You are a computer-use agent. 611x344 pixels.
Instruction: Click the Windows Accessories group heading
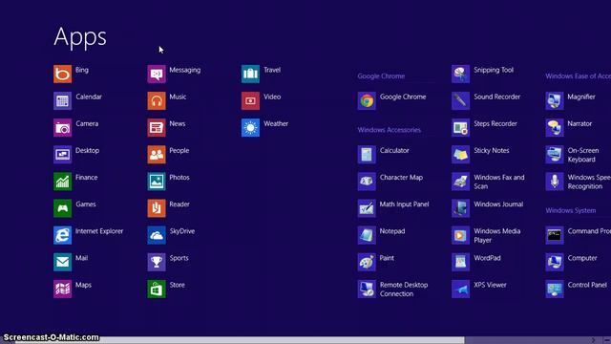[390, 130]
